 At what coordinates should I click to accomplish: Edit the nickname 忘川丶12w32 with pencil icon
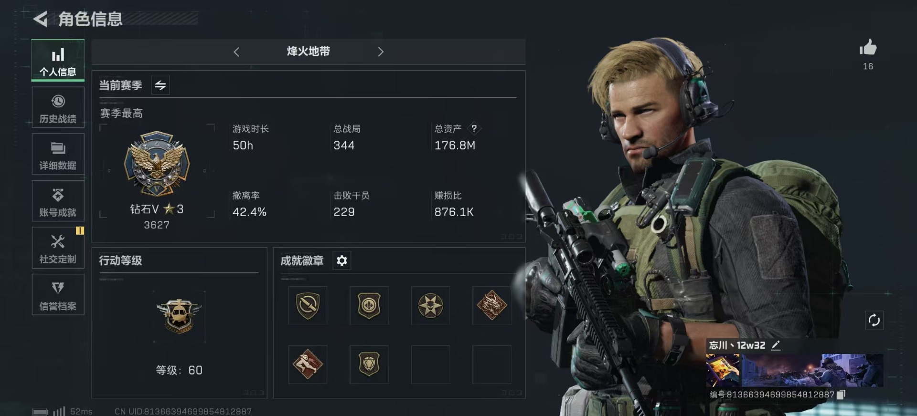[x=776, y=345]
